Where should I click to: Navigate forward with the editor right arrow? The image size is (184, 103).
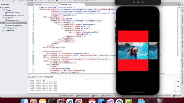pos(32,5)
